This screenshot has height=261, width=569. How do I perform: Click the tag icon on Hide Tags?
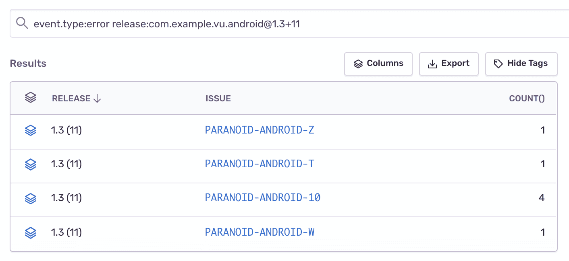pyautogui.click(x=498, y=64)
